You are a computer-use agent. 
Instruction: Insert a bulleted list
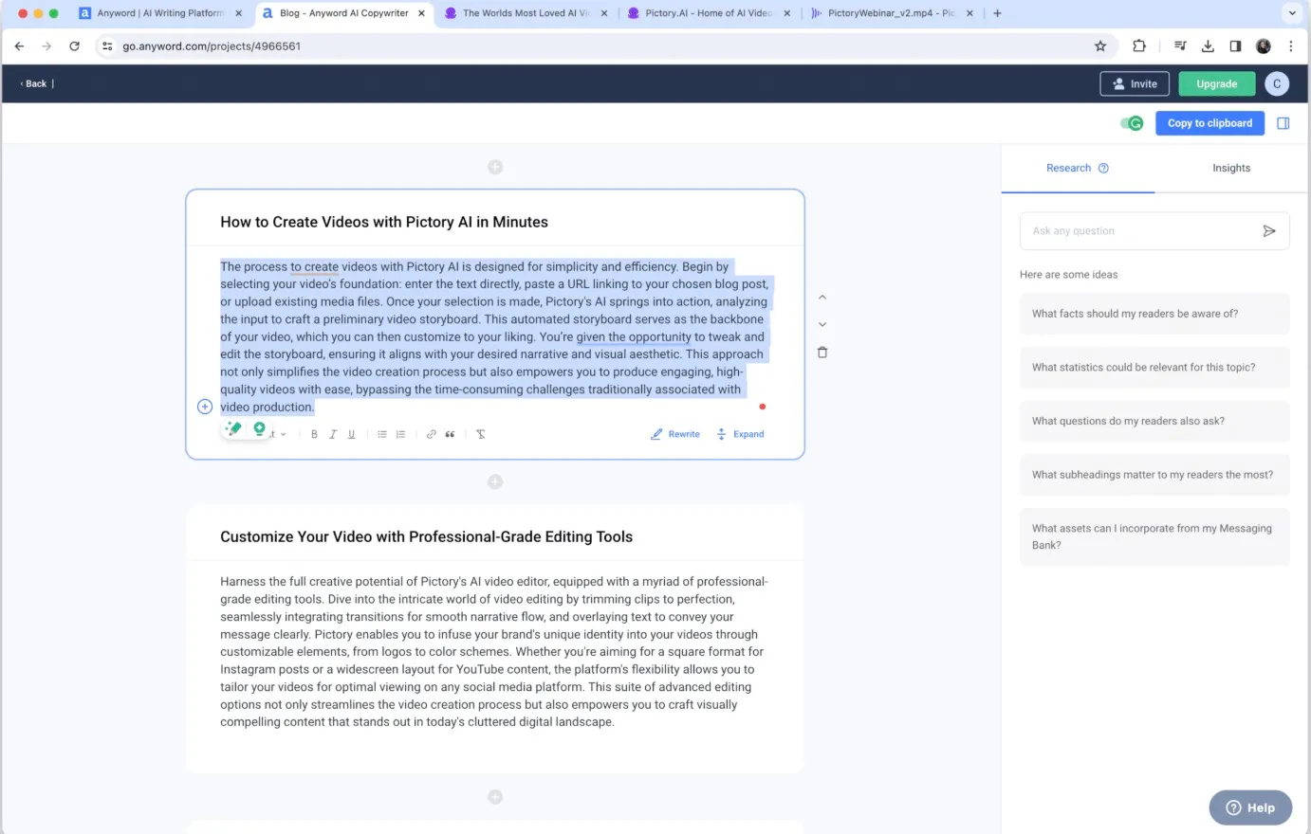[x=382, y=434]
